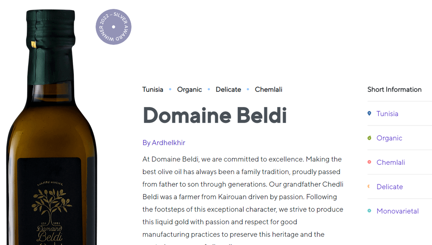Open the Ardhelkhir producer link

(x=169, y=143)
